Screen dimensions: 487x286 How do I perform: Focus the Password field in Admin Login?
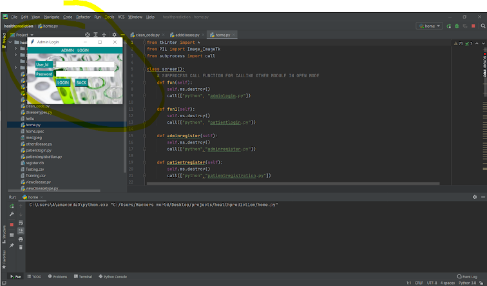pos(85,74)
